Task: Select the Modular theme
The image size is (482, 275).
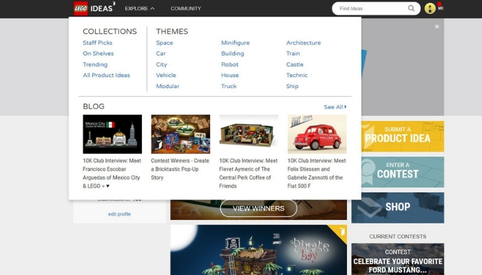Action: (x=167, y=86)
